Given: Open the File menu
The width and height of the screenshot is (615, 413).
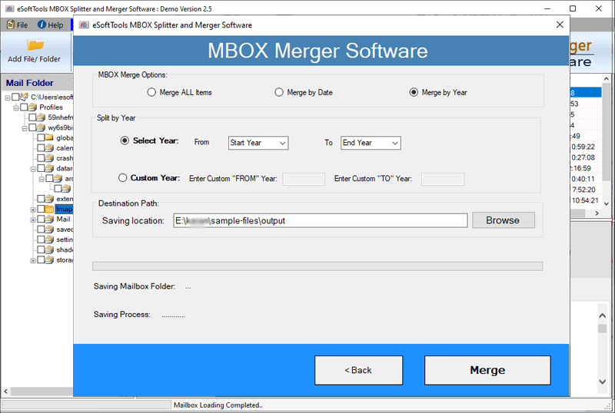Looking at the screenshot, I should pos(17,25).
